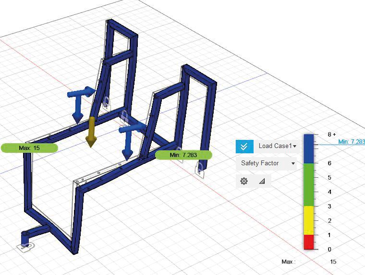
Task: Click the green legend color band
Action: [x=309, y=184]
